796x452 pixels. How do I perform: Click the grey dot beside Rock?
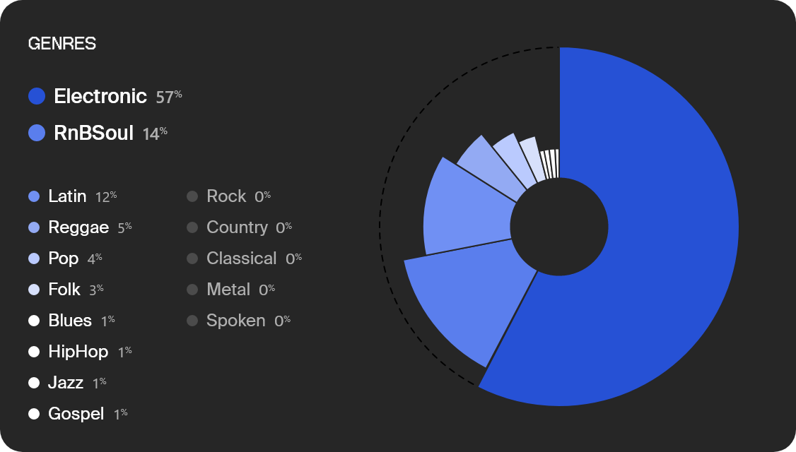click(x=192, y=196)
